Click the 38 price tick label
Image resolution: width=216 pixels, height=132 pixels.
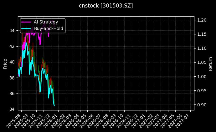(x=12, y=78)
